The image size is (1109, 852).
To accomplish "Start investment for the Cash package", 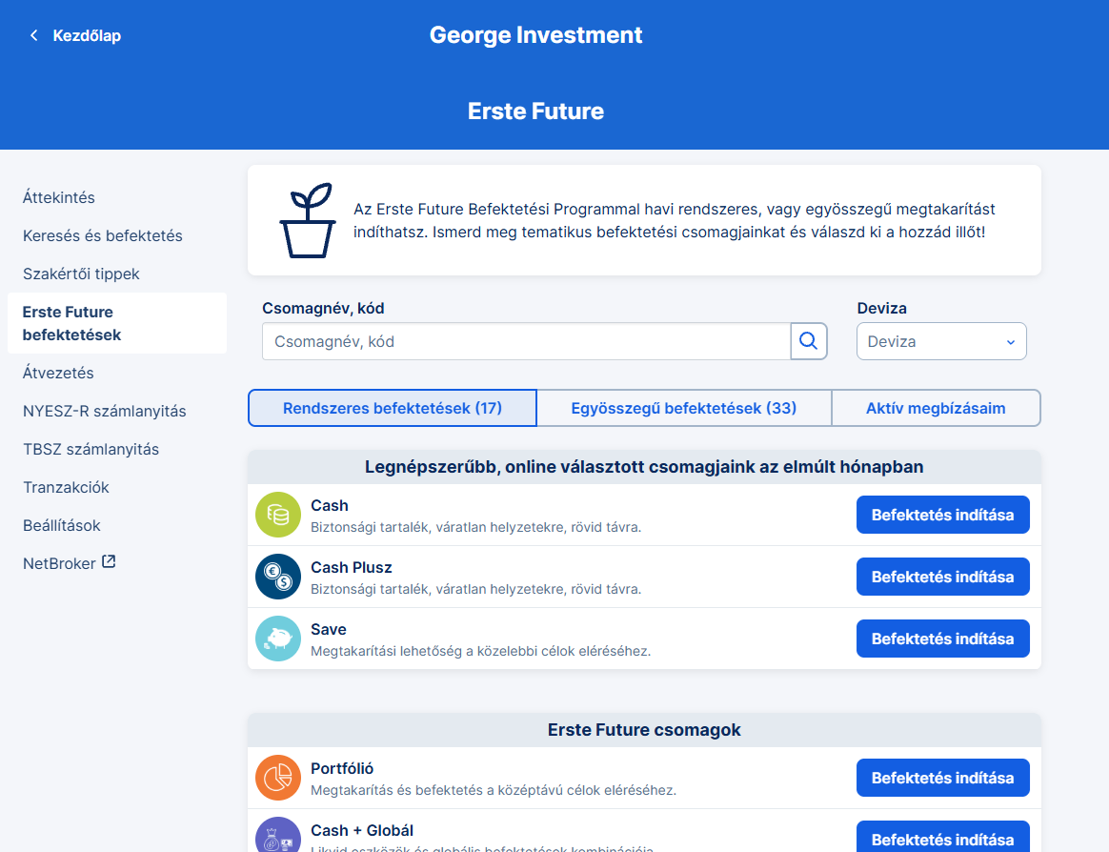I will click(x=942, y=515).
